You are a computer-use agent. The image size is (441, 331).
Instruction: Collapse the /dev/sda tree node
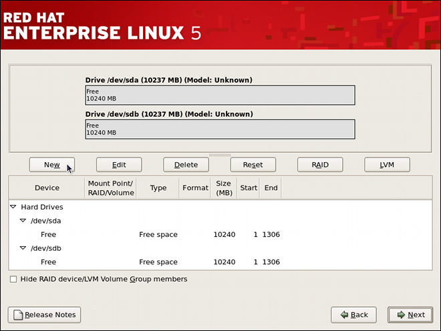point(23,221)
